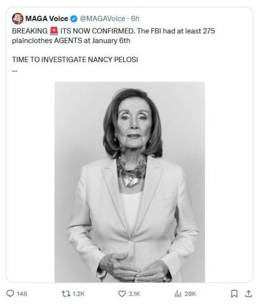Click the 28K views count
The height and width of the screenshot is (304, 259).
190,294
